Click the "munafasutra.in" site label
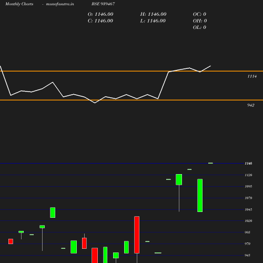Screen dimensions: 263x263 tap(60, 4)
